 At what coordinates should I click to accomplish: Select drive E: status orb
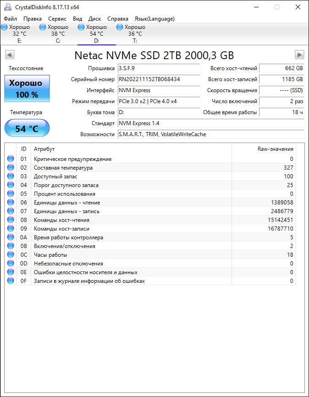point(5,28)
